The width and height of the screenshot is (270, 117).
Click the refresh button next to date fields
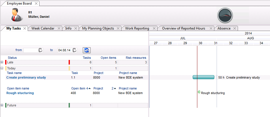tap(87, 50)
